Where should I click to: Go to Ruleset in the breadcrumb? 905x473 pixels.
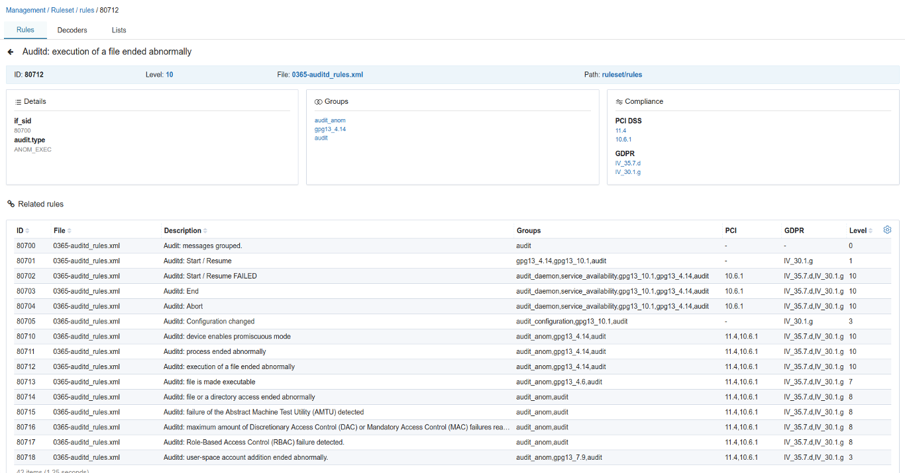(63, 11)
